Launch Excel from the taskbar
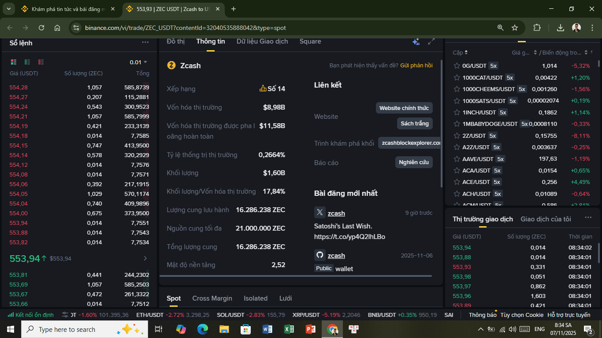This screenshot has width=602, height=338. click(289, 329)
